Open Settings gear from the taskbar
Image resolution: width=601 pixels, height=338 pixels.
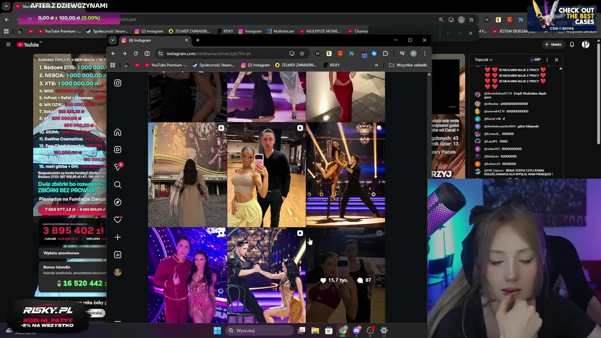click(384, 330)
